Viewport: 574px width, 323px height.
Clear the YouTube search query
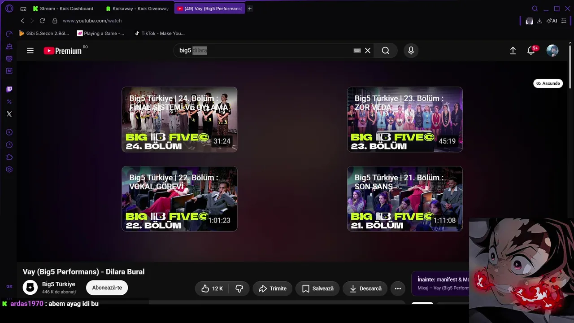click(368, 51)
